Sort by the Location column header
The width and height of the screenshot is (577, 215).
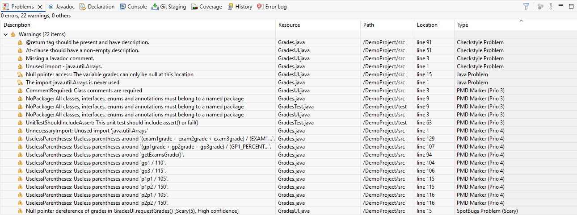[x=427, y=25]
